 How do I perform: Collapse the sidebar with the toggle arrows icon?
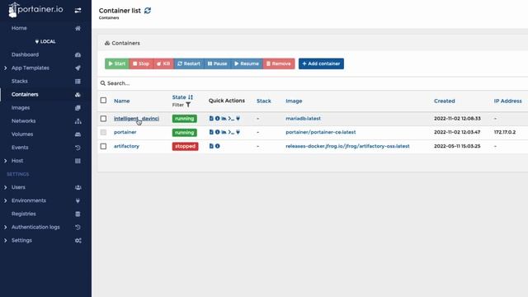(x=78, y=11)
